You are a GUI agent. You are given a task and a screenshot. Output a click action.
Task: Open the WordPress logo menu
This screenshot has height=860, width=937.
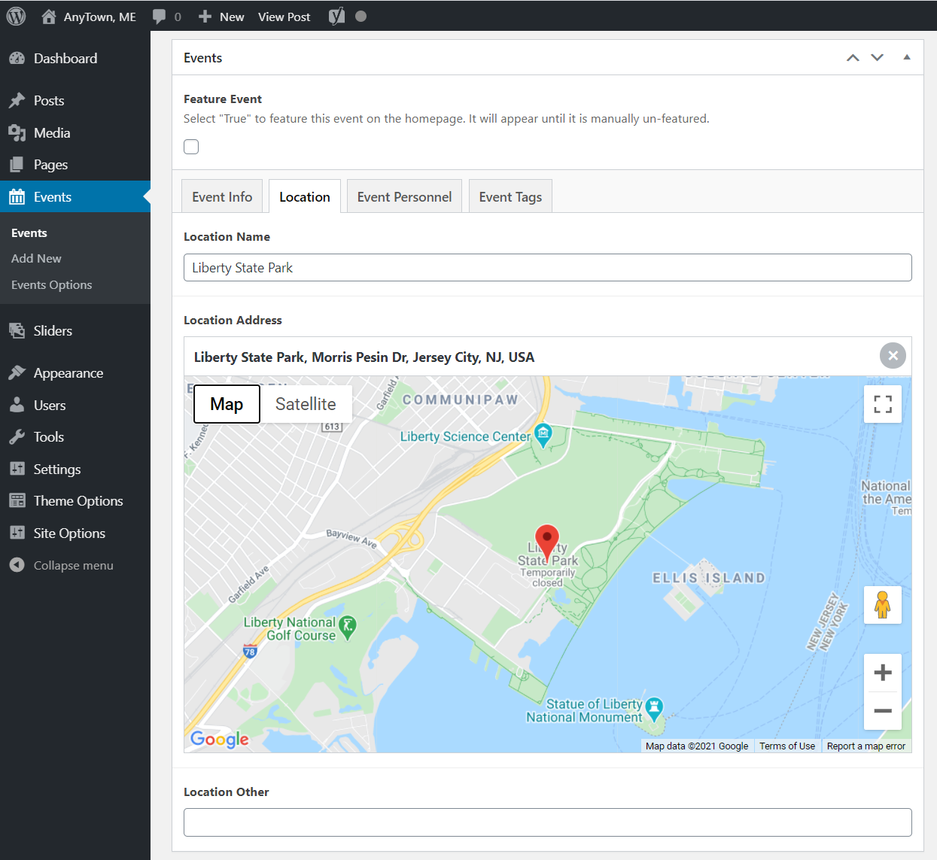[x=16, y=16]
